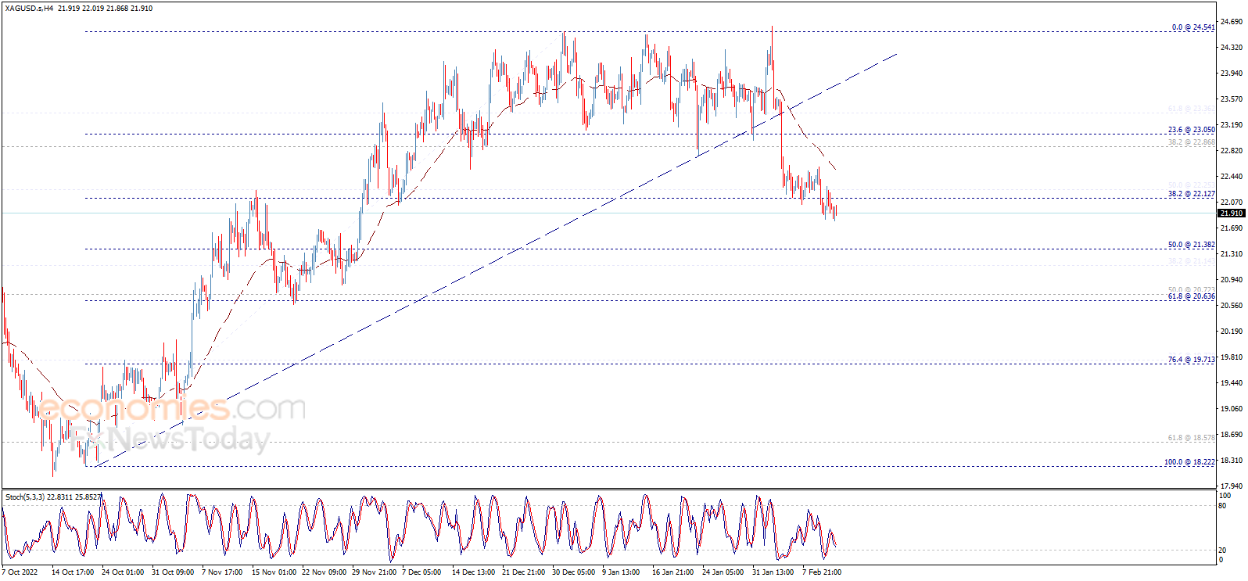This screenshot has width=1248, height=581.
Task: Click the current price tag 21.910
Action: tap(1232, 213)
